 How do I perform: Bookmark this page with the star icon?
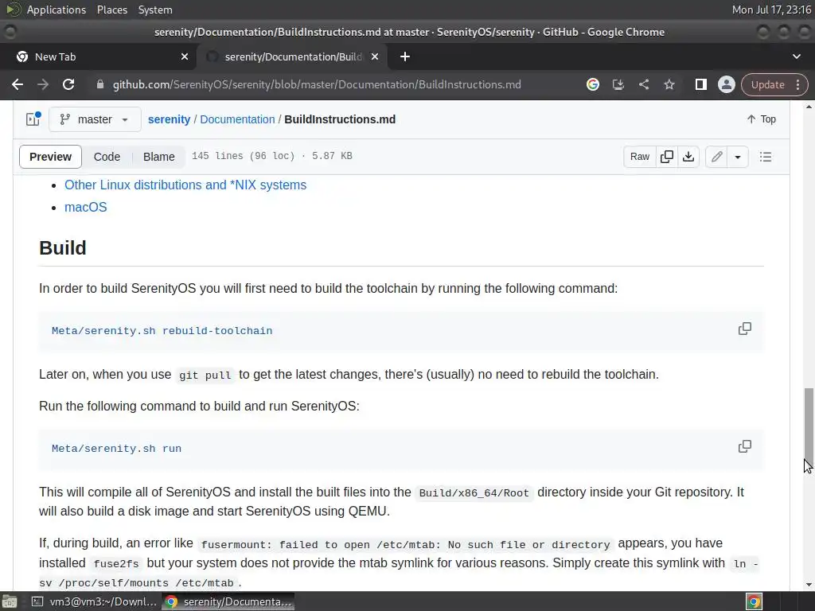click(x=669, y=84)
